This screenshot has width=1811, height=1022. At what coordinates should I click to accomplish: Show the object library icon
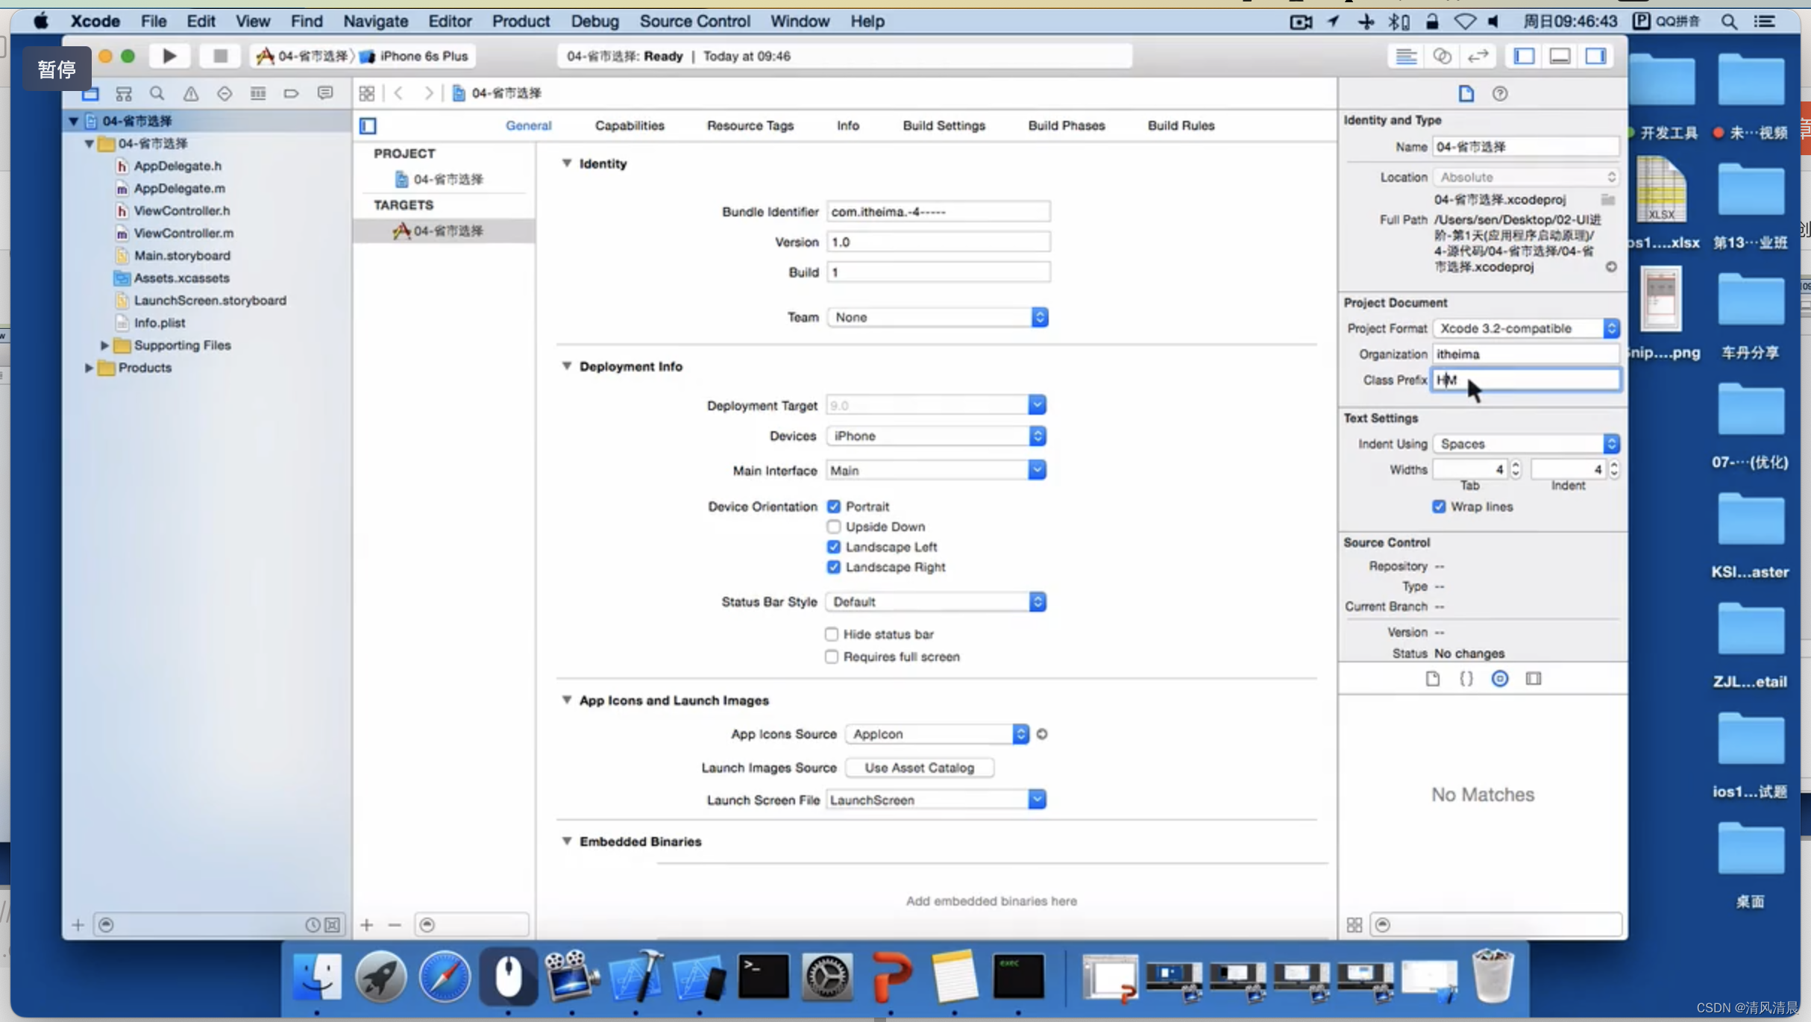(1499, 678)
